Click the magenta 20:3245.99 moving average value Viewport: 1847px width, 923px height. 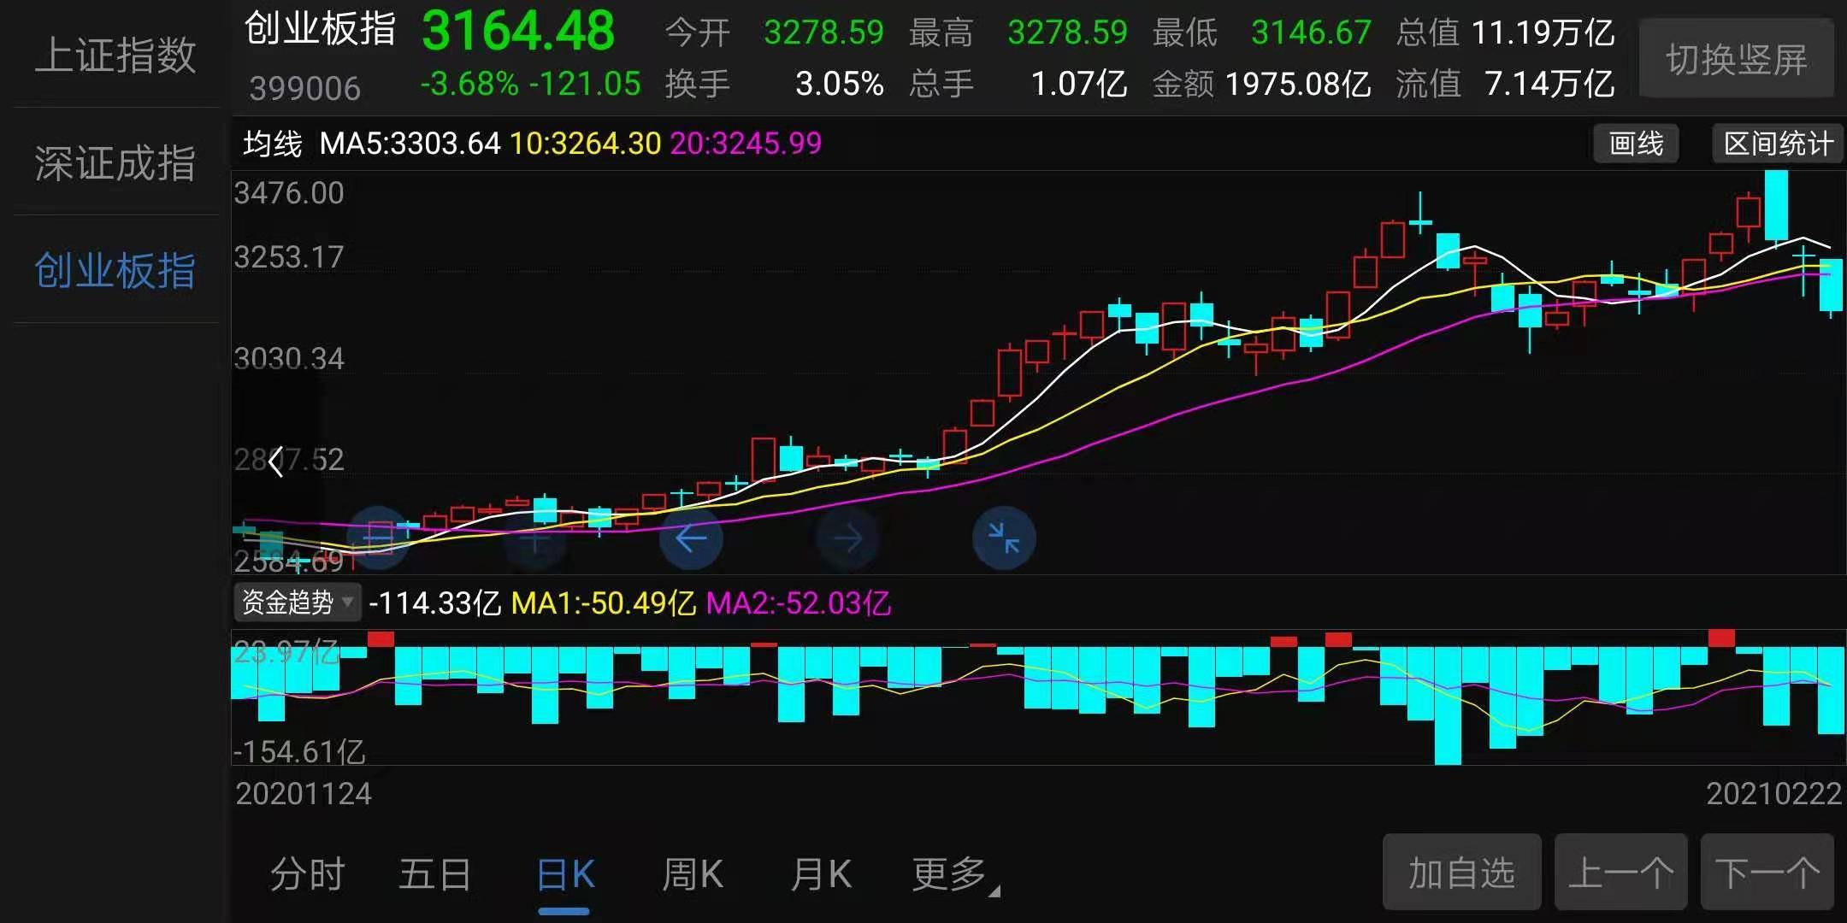(746, 143)
